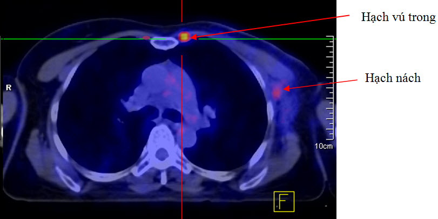Viewport: 438px width, 219px height.
Task: Click the bright yellow internal mammary hotspot
Action: point(185,37)
